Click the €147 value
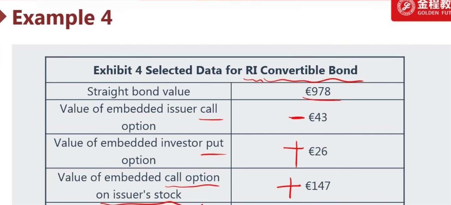 pyautogui.click(x=318, y=186)
